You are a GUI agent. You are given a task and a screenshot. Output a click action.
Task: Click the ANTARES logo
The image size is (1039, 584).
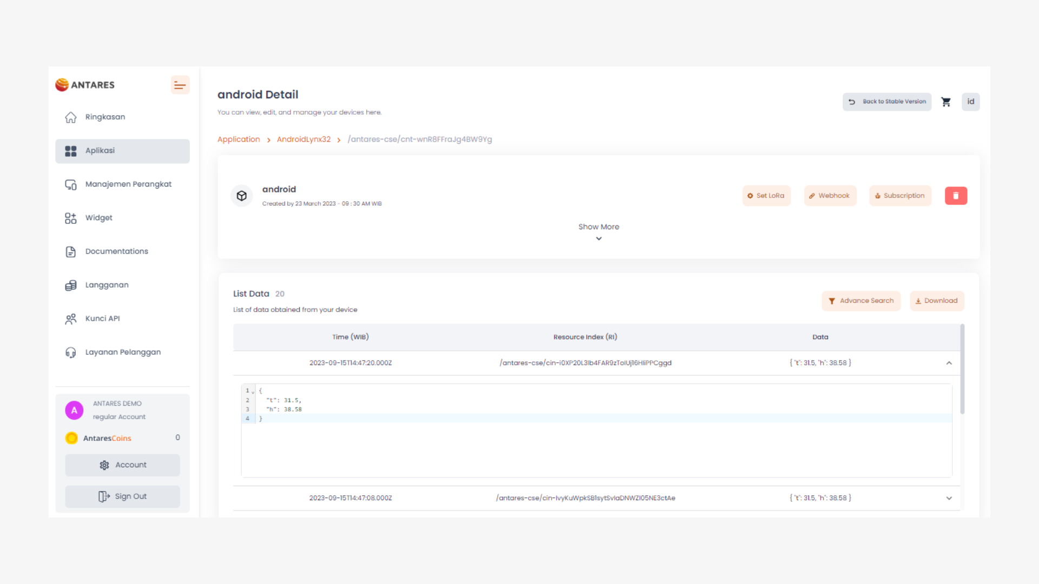(85, 84)
